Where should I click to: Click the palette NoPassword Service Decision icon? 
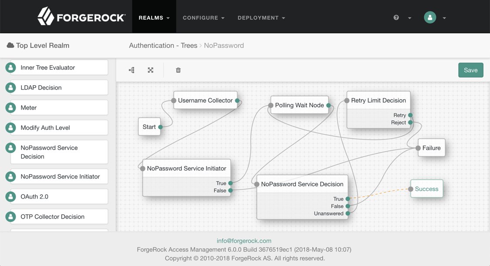click(x=10, y=148)
